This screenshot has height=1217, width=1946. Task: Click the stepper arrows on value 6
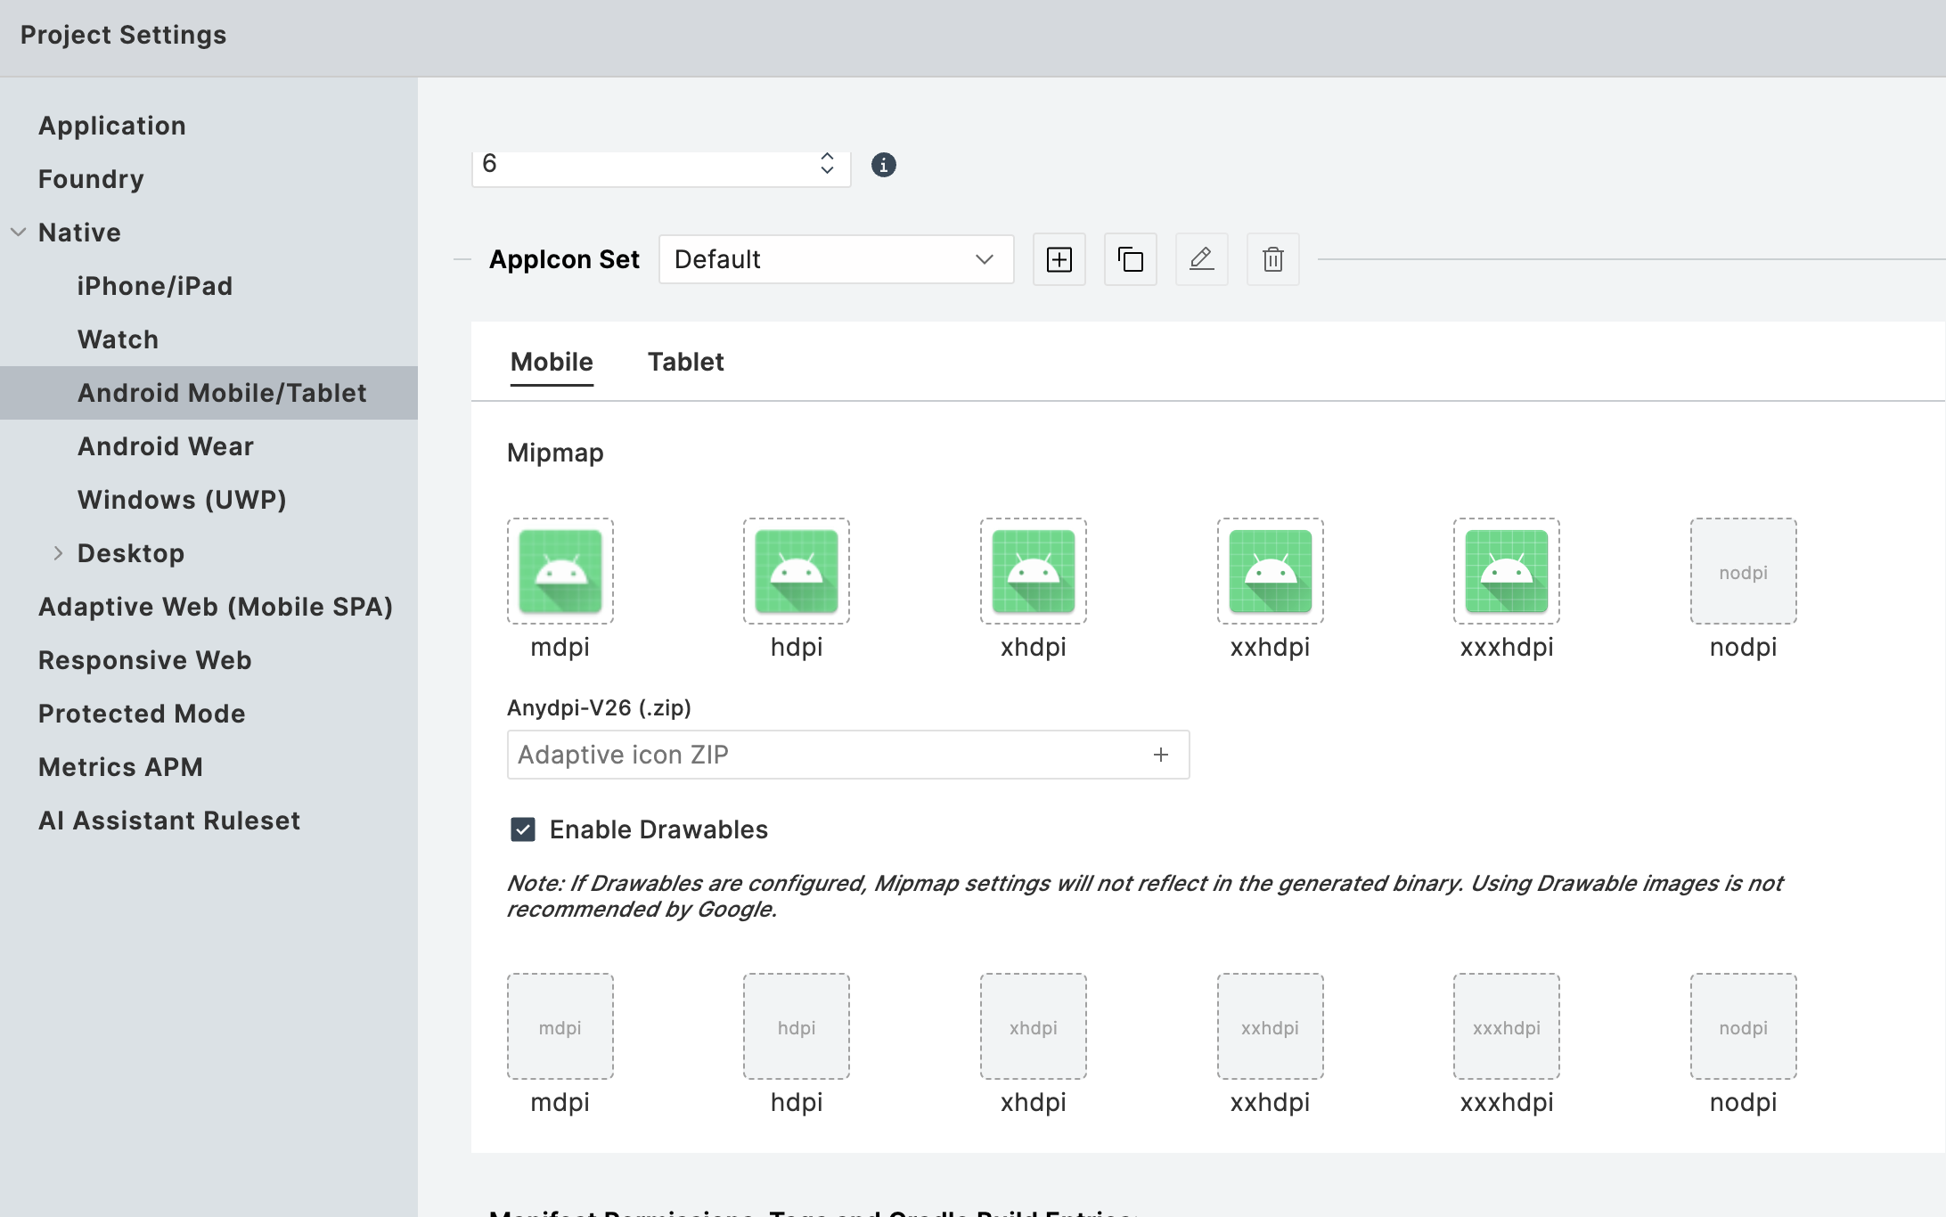(x=827, y=164)
